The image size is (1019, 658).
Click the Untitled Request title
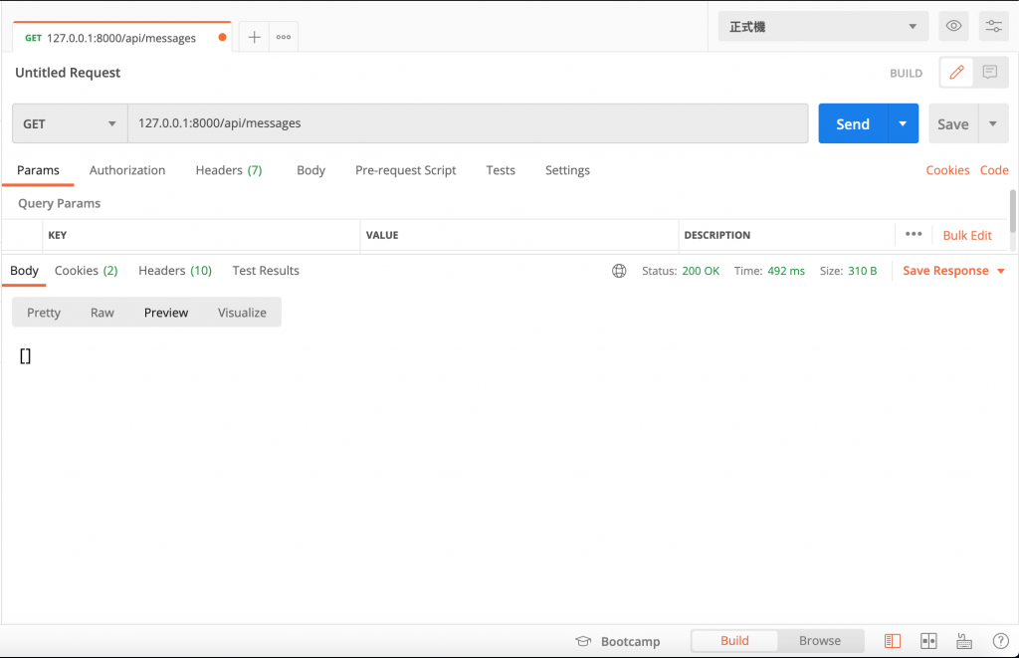(68, 73)
